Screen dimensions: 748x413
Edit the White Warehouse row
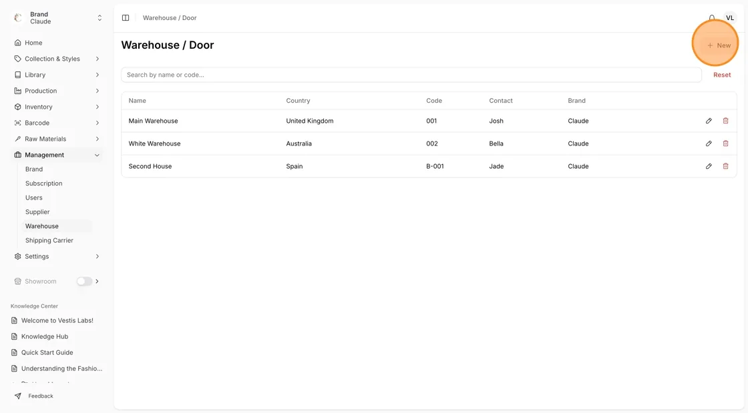(x=709, y=143)
